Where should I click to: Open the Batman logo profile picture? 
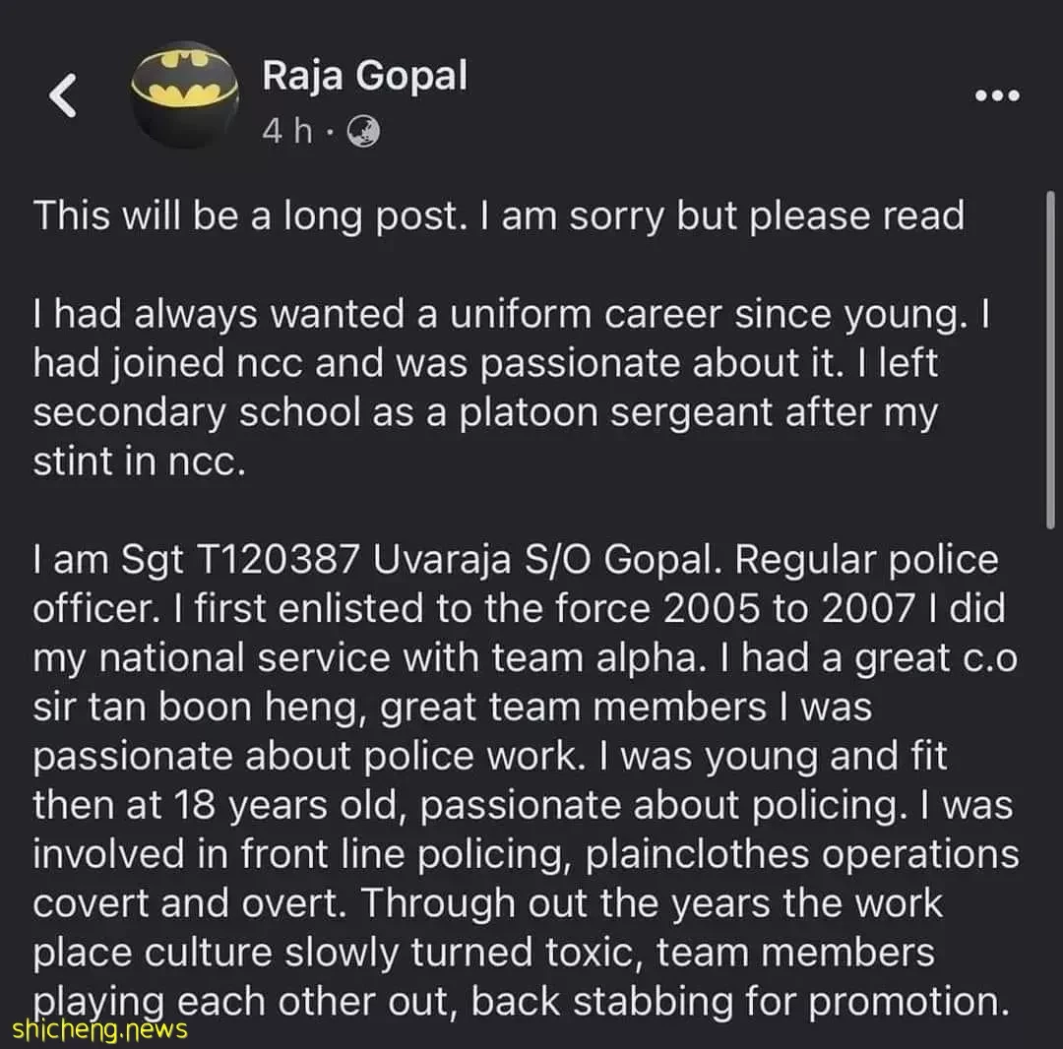pos(184,94)
